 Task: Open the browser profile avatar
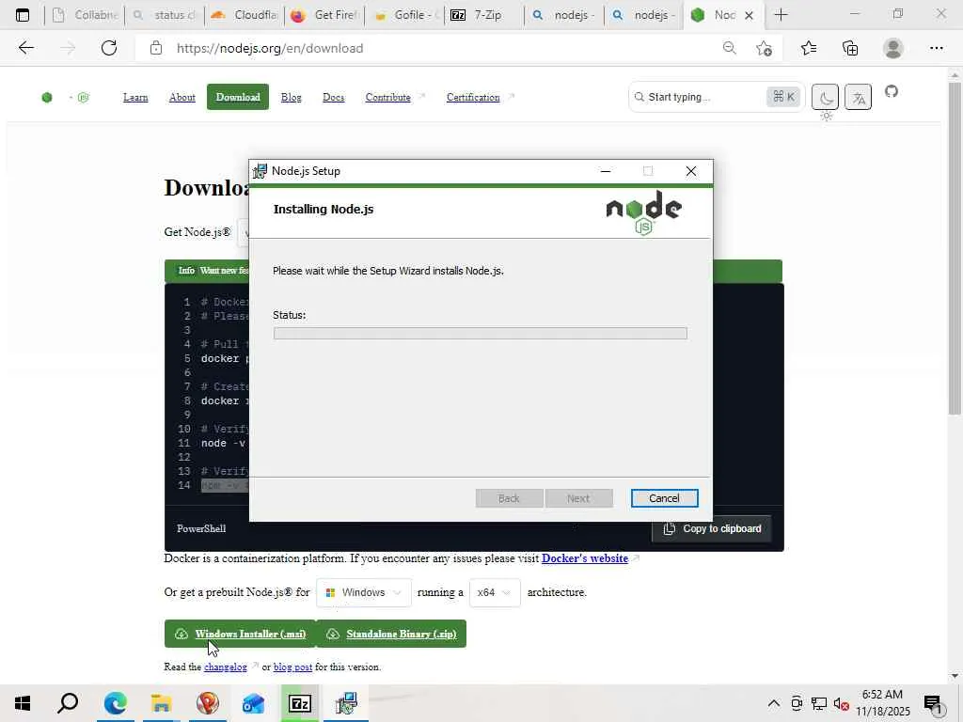[x=893, y=48]
